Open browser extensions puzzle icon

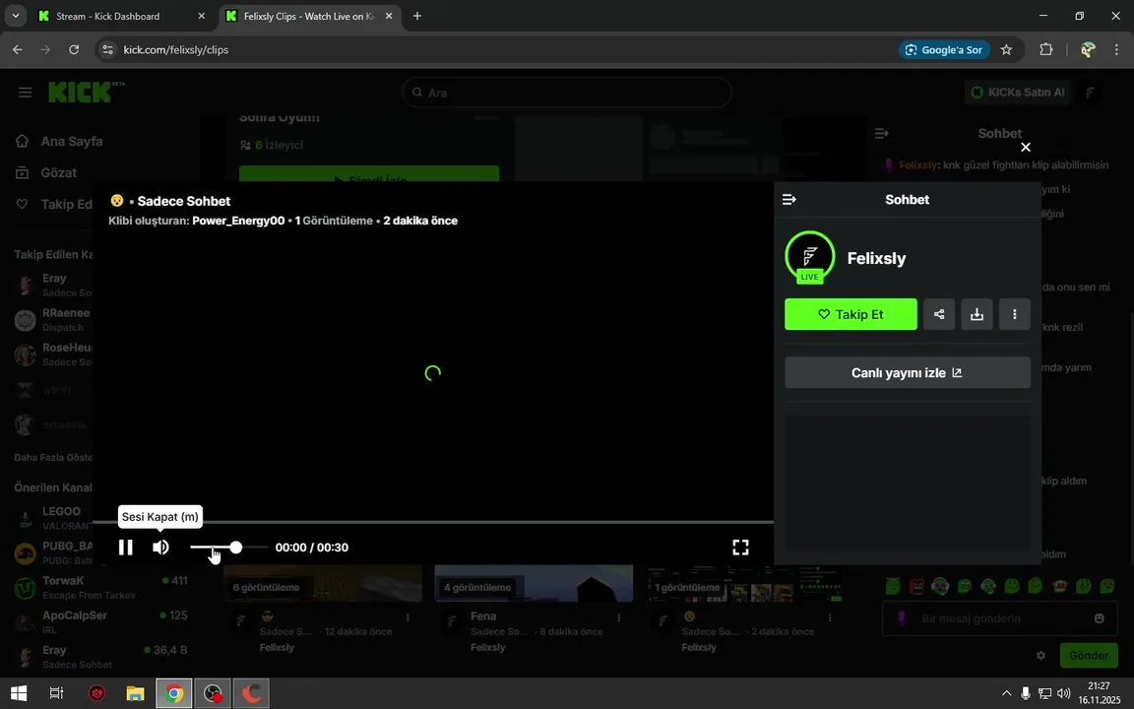point(1045,50)
